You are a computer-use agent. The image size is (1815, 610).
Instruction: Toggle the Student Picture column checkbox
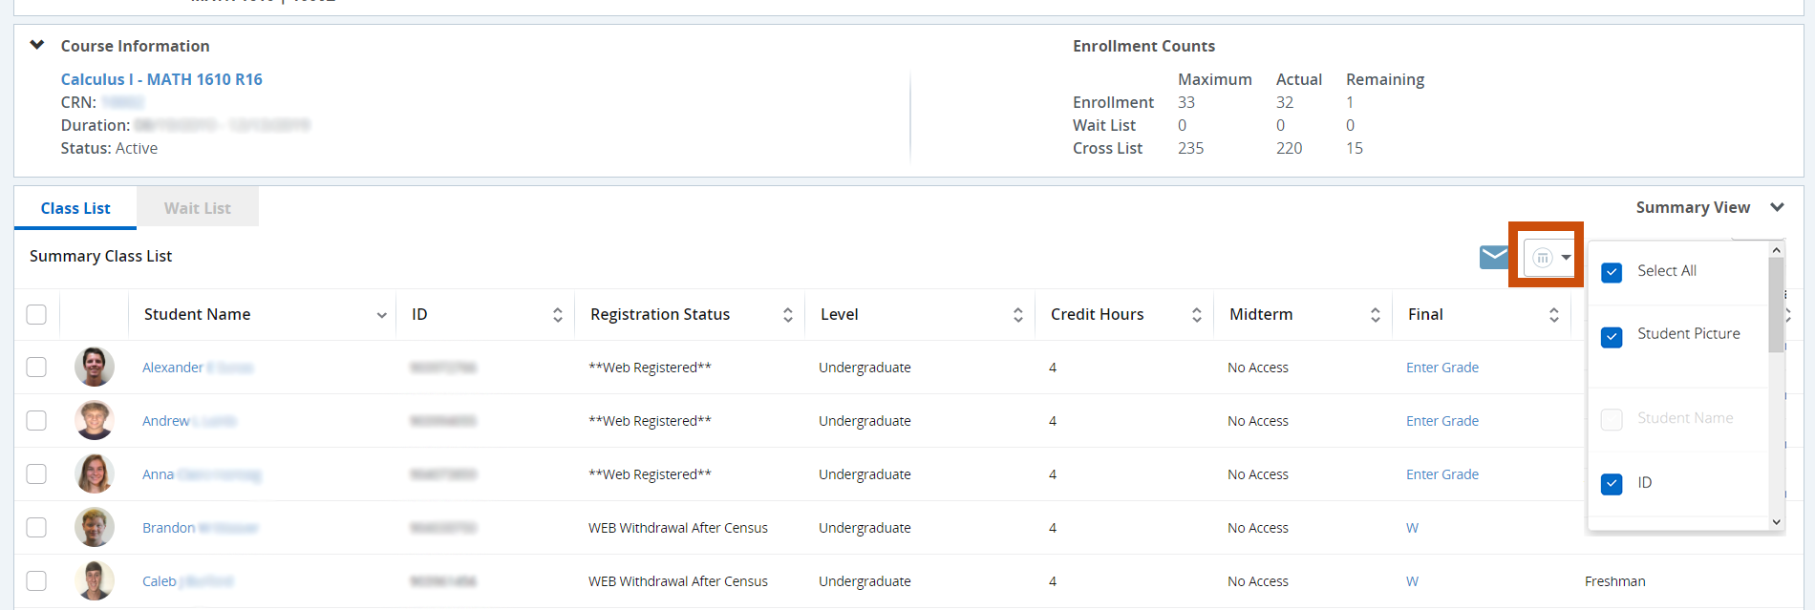(1612, 337)
